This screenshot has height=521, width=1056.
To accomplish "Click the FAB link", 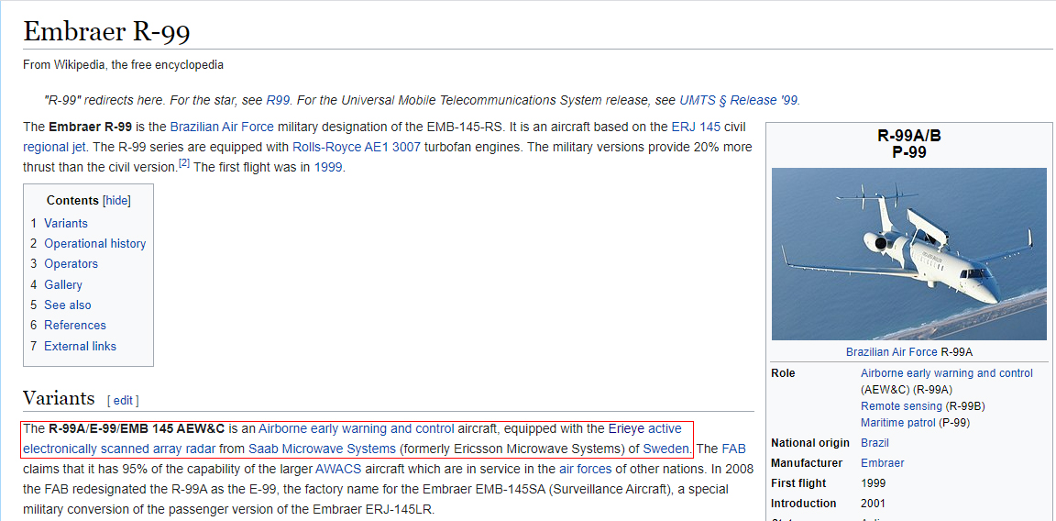I will pos(733,449).
